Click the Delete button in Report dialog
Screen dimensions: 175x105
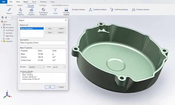(61, 28)
